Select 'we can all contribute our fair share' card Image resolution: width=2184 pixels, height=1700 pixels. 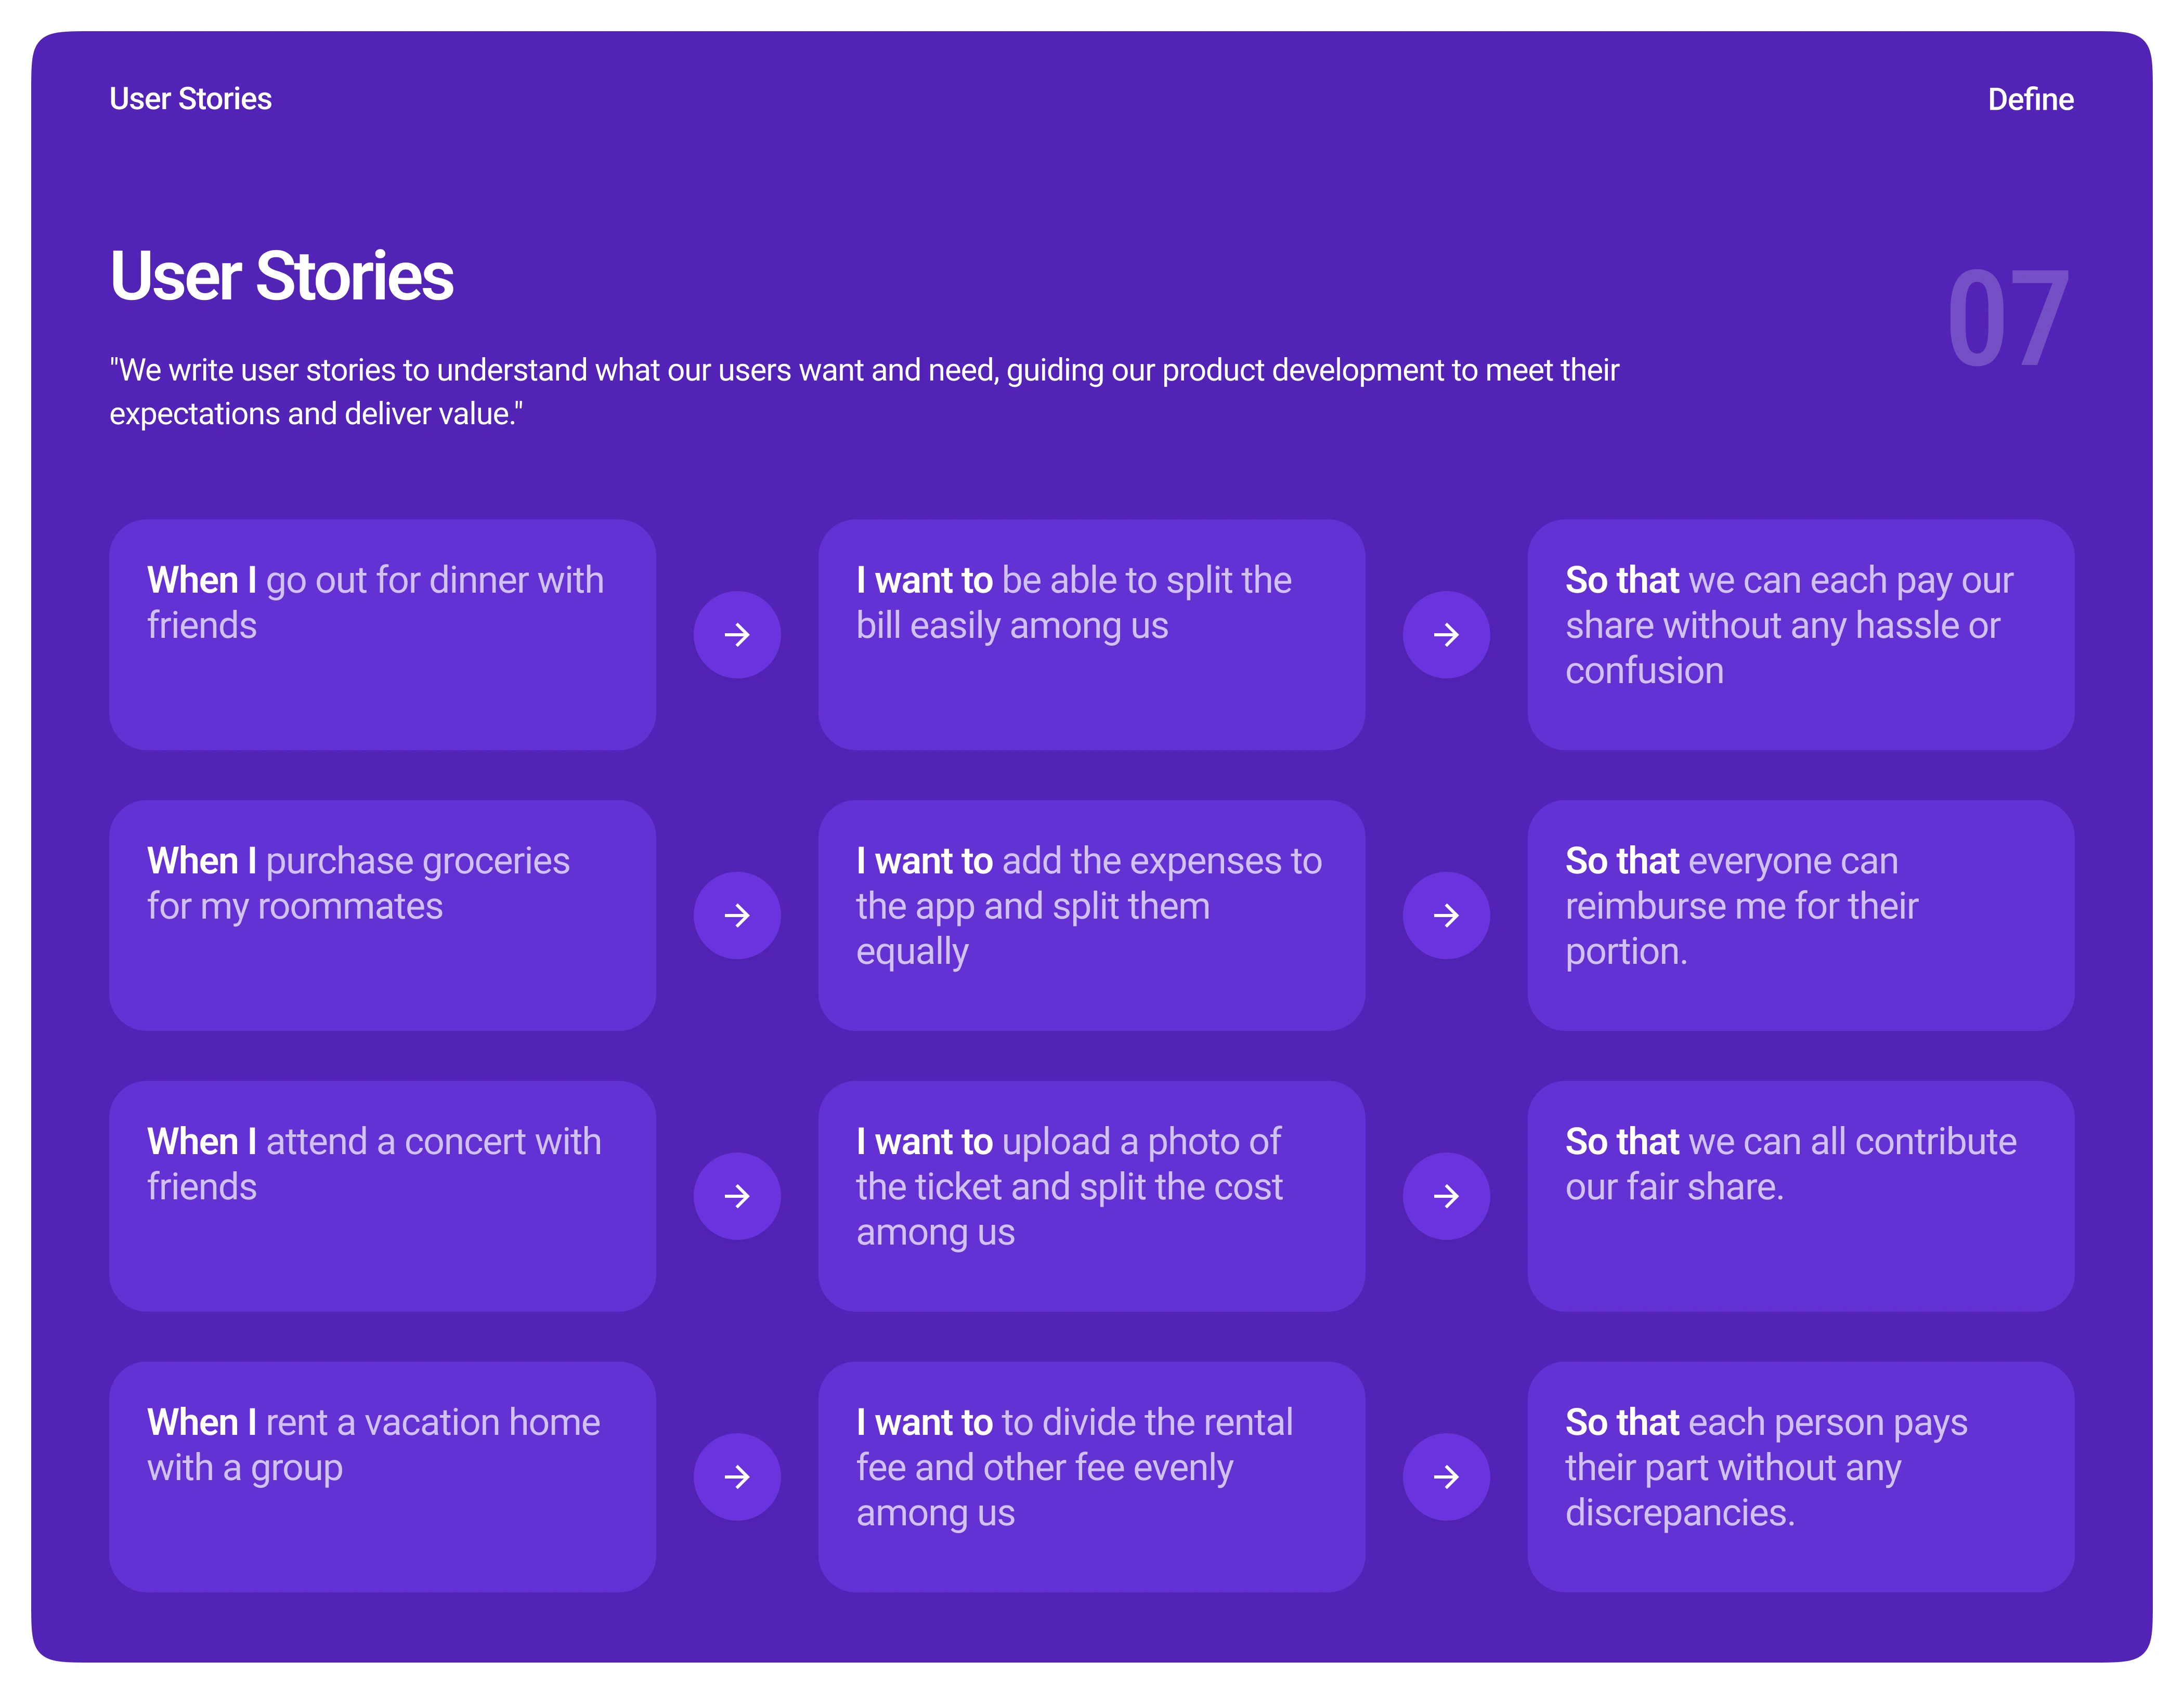[x=1800, y=1196]
